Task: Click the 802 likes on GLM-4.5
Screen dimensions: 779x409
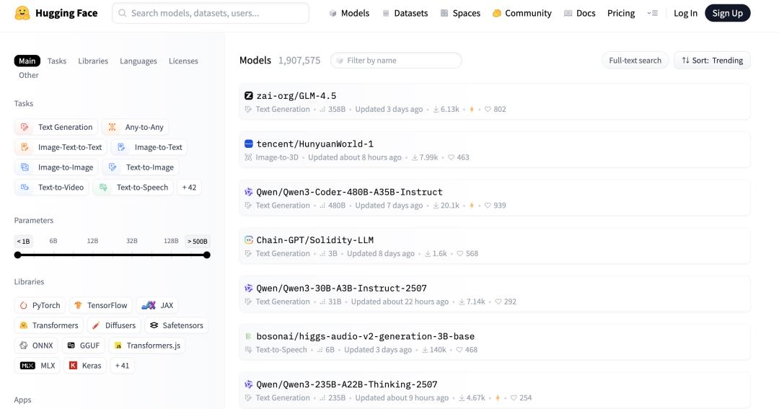Action: [496, 110]
